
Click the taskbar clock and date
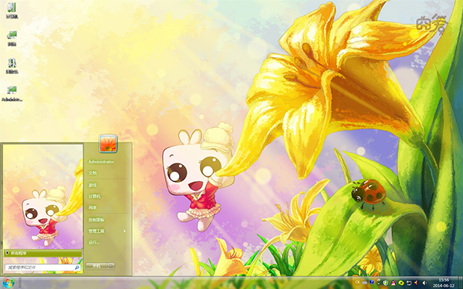pos(443,283)
